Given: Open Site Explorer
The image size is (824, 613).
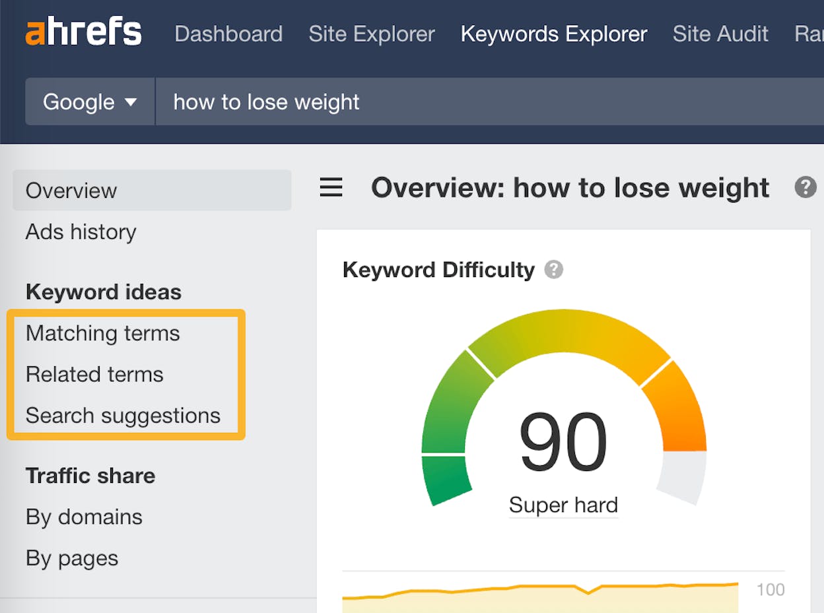Looking at the screenshot, I should tap(372, 34).
